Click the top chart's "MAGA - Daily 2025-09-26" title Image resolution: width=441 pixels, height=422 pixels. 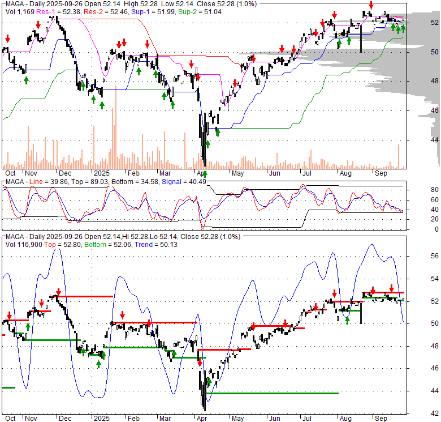coord(44,4)
